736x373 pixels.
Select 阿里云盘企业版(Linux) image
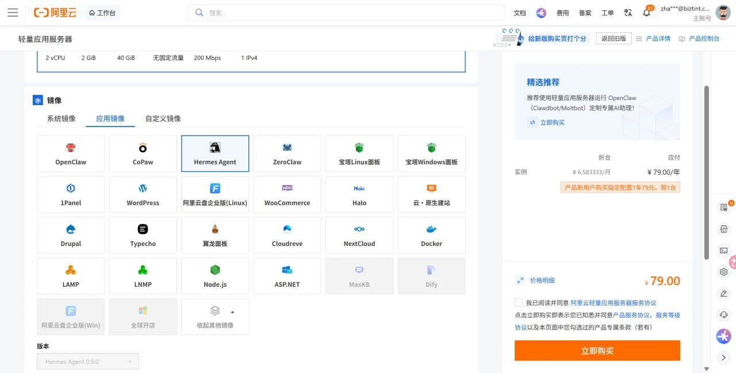point(215,194)
